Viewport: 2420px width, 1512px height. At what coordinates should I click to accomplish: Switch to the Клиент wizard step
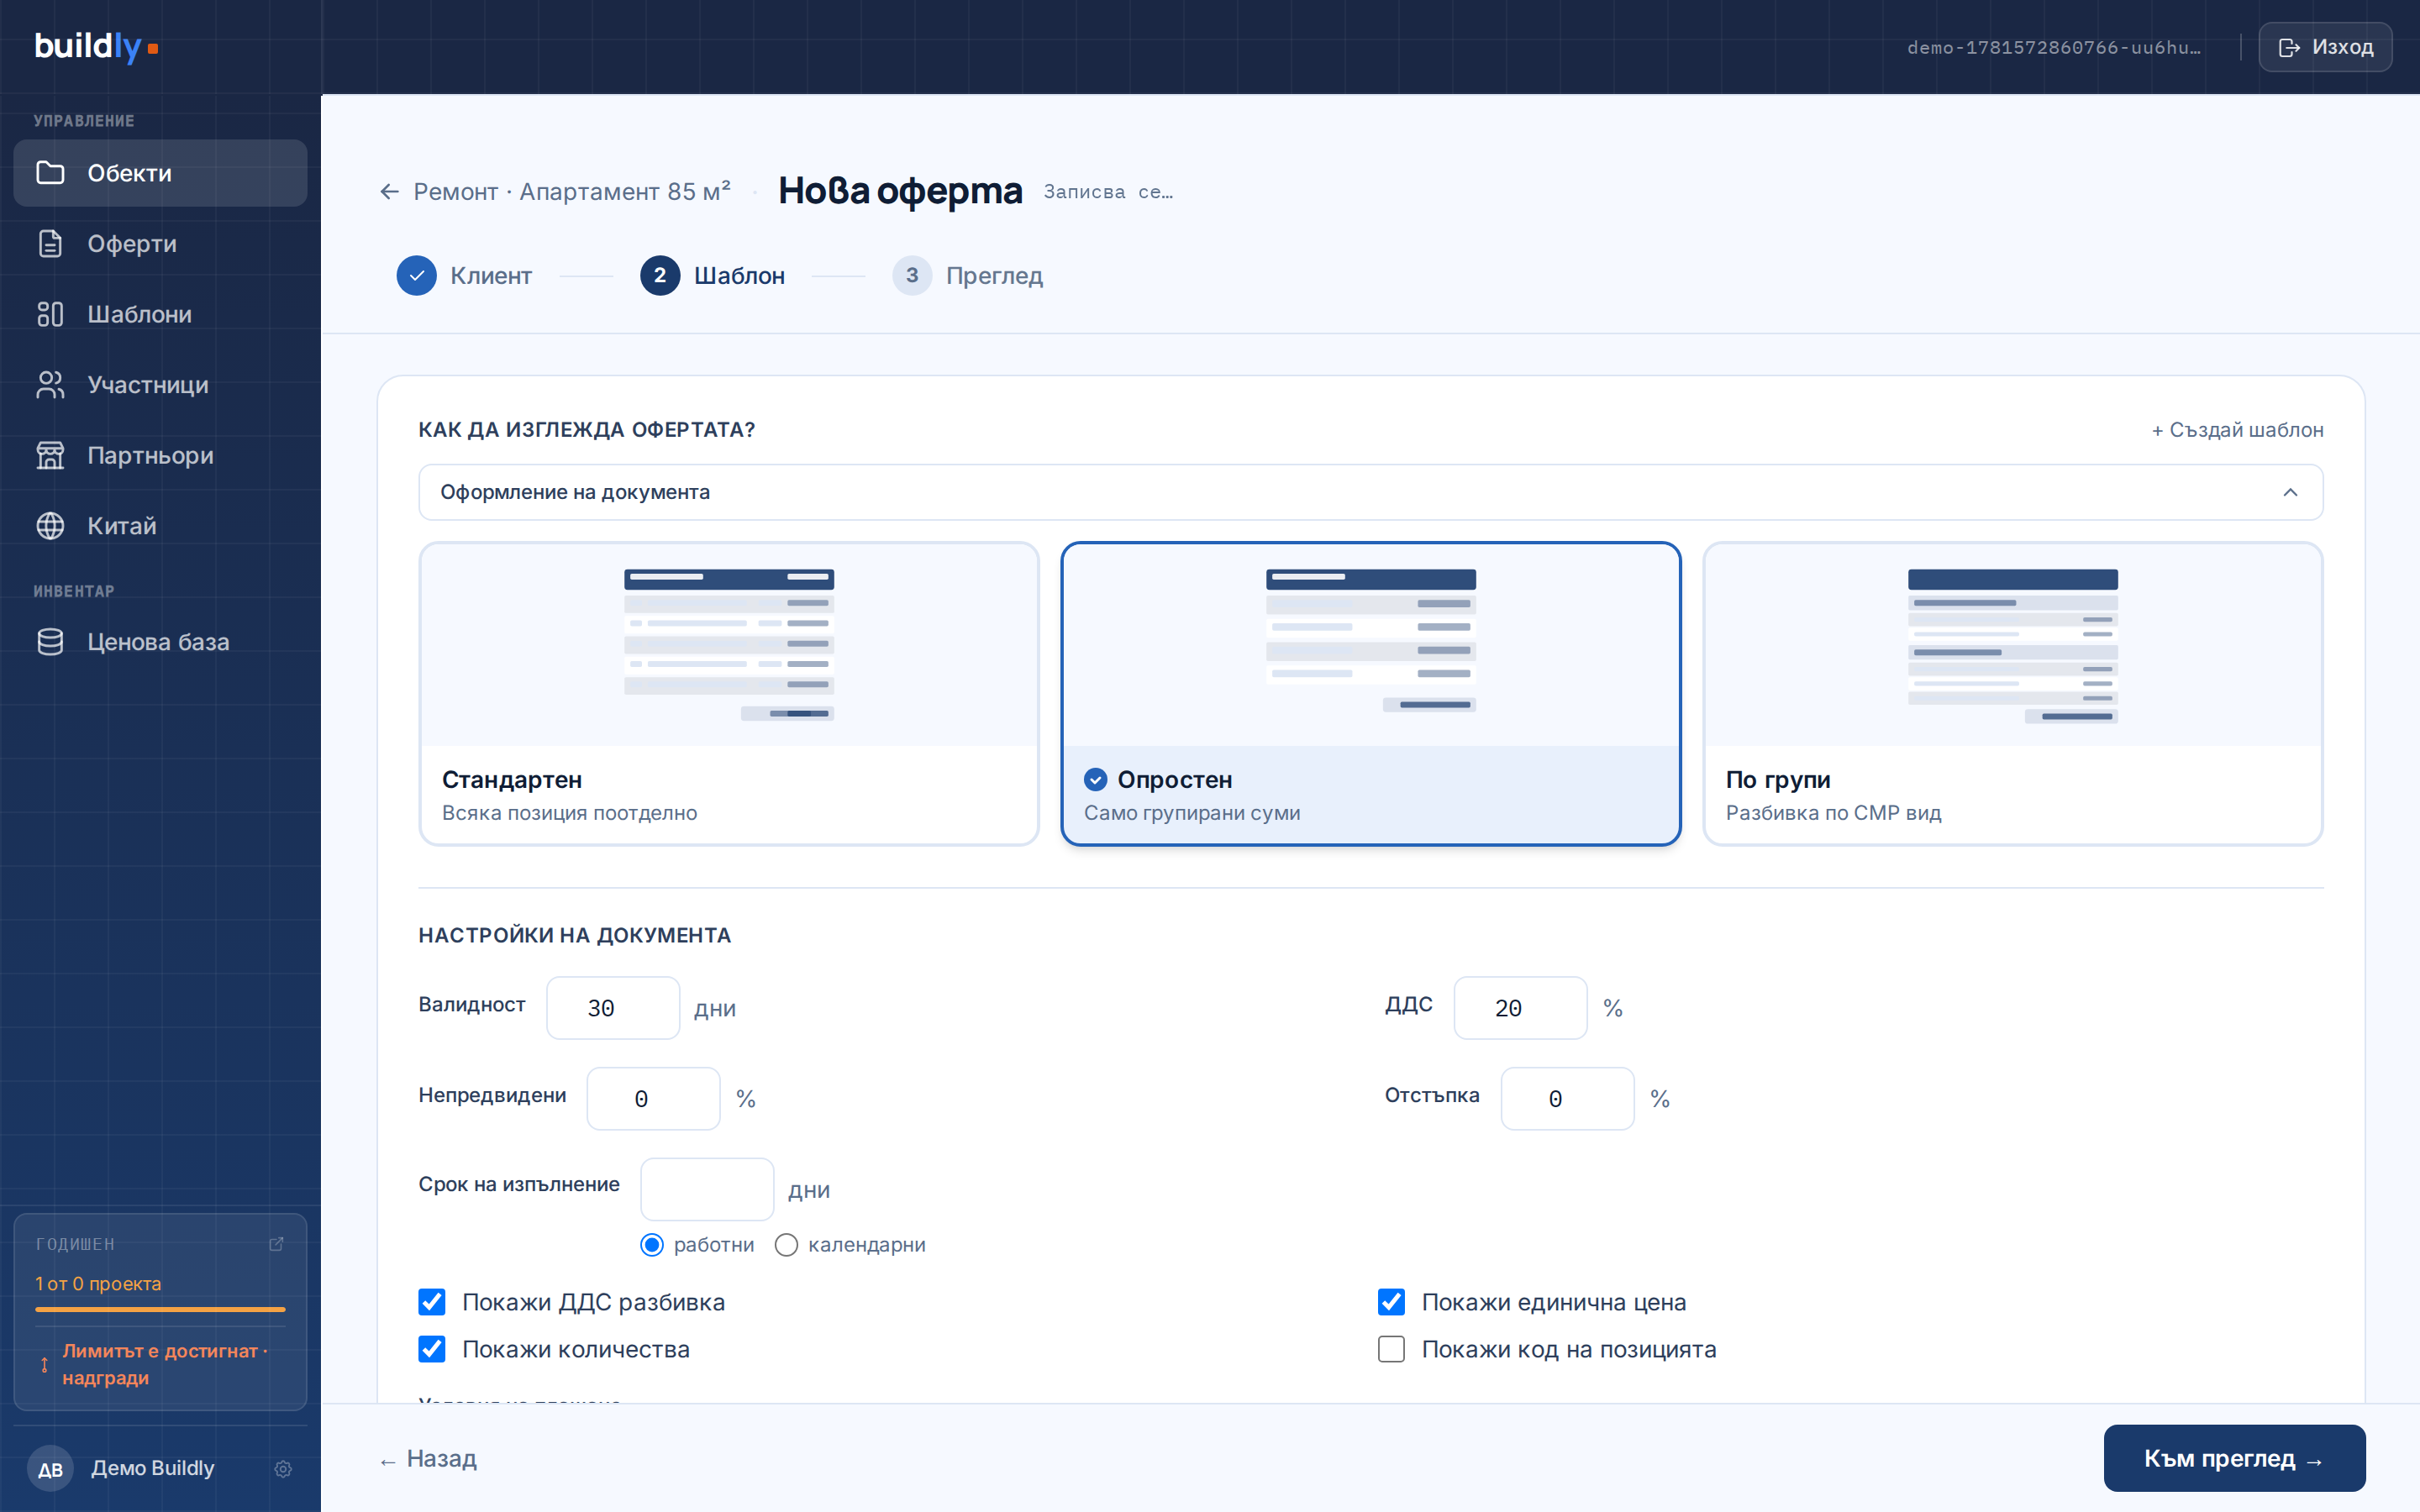pos(465,276)
